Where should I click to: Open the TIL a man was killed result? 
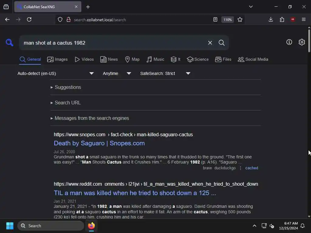point(135,193)
